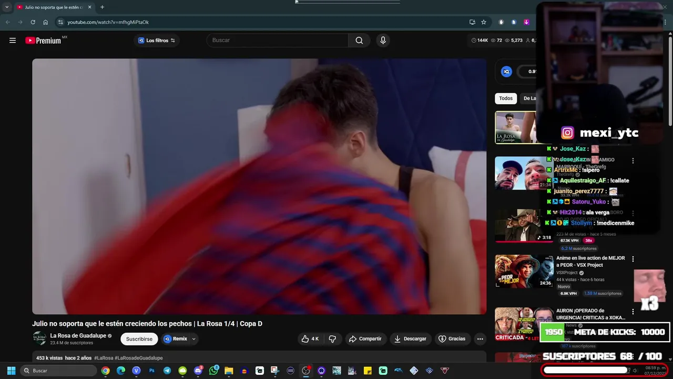Image resolution: width=673 pixels, height=379 pixels.
Task: Like the video with thumbs up 4 K
Action: coord(310,339)
